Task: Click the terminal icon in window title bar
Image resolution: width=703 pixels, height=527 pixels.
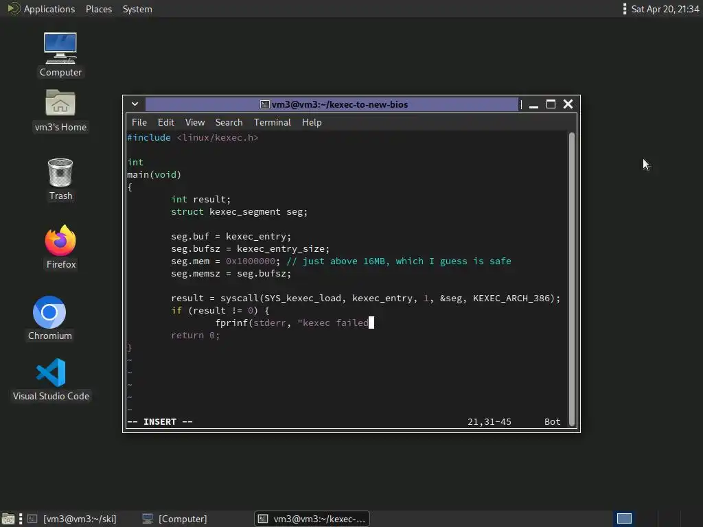Action: click(x=264, y=104)
